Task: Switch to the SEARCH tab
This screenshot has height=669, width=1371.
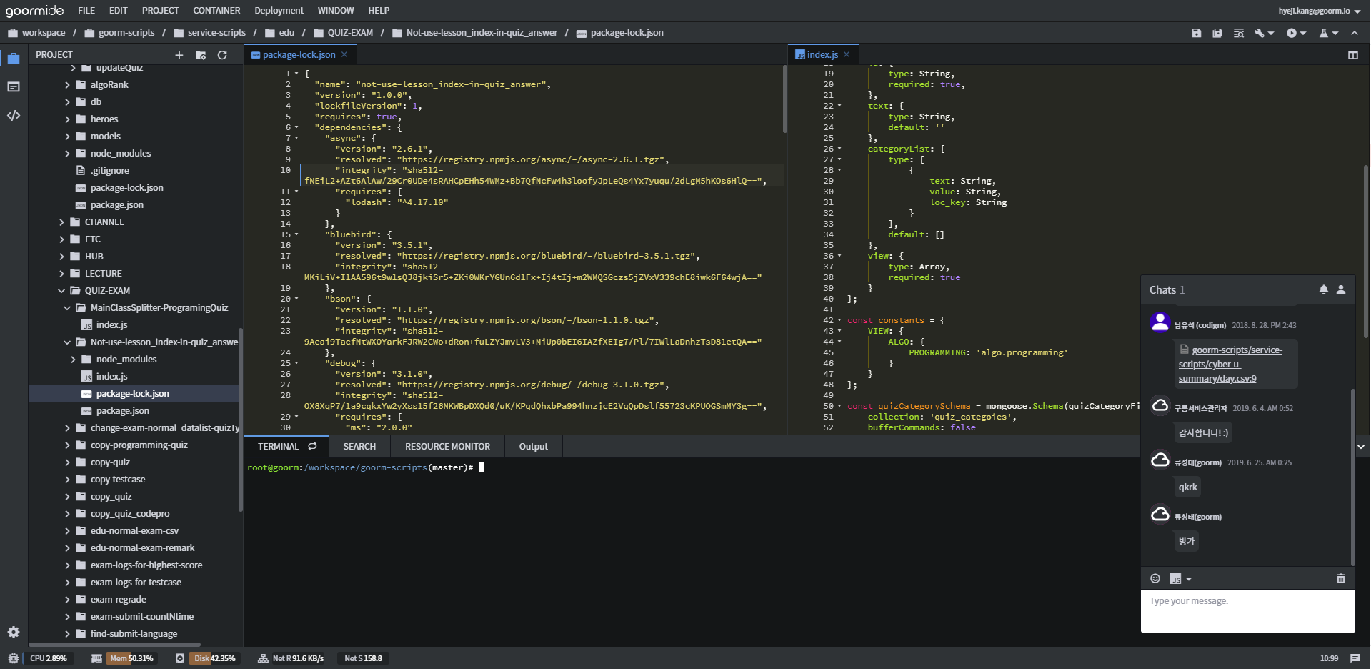Action: coord(359,446)
